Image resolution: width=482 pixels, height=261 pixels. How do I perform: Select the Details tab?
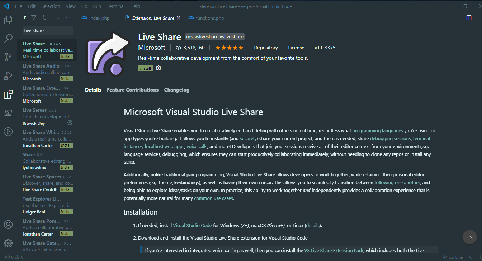click(x=93, y=90)
